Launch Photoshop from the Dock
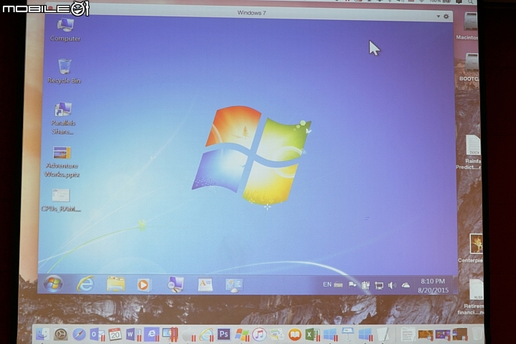516x344 pixels. (224, 335)
